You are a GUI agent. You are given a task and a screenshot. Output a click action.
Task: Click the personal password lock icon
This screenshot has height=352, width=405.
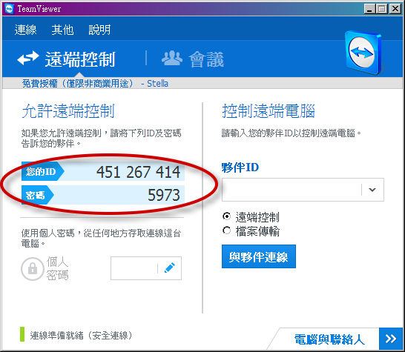[x=33, y=269]
